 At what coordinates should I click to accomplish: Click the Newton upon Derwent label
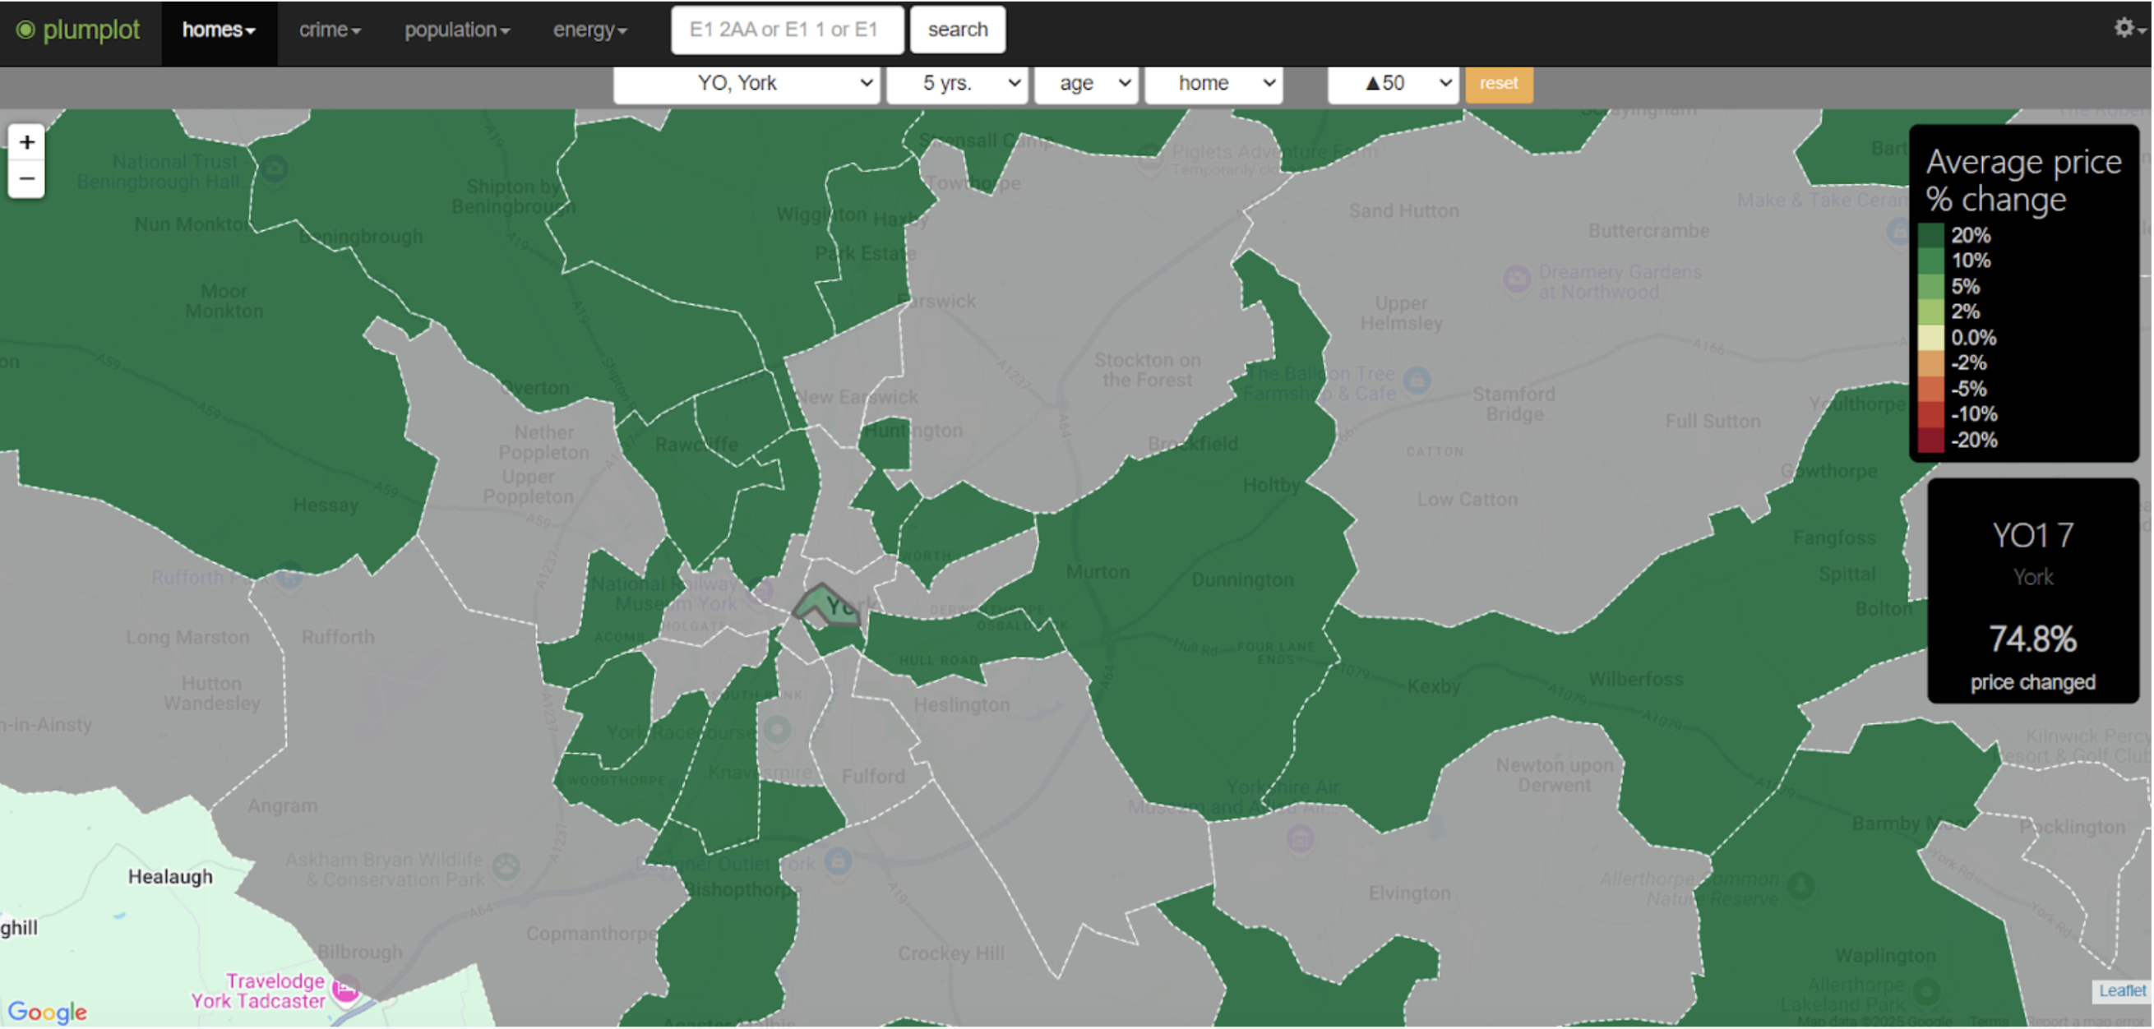coord(1555,776)
